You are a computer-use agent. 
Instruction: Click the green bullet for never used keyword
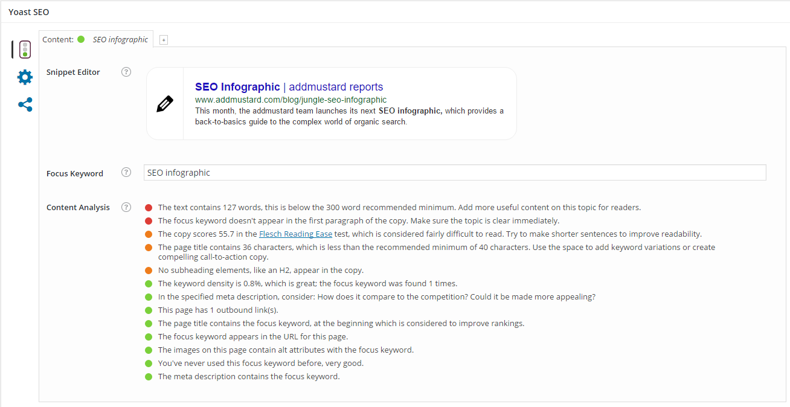(x=149, y=364)
